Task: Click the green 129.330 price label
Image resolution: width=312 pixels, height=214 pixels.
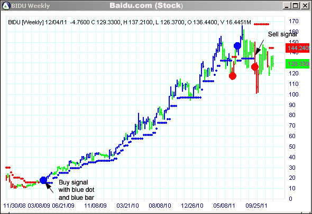Action: pyautogui.click(x=298, y=64)
